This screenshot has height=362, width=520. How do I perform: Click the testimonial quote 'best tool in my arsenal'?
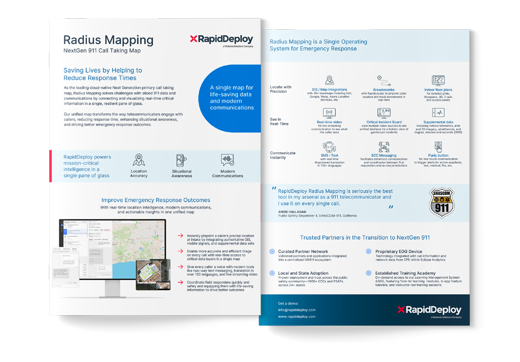point(335,197)
